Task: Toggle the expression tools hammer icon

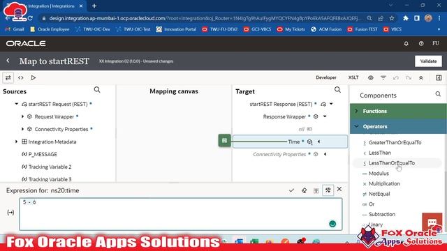Action: point(328,190)
